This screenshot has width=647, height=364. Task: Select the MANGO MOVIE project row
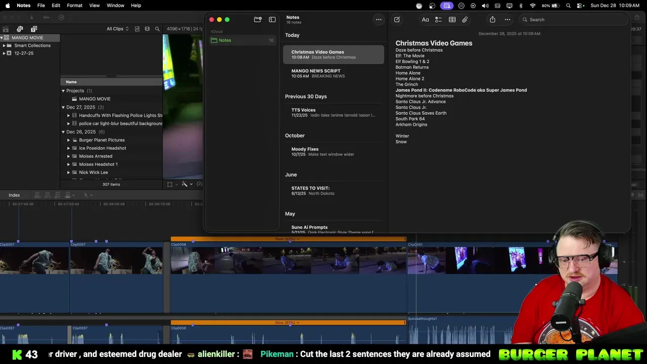111,99
